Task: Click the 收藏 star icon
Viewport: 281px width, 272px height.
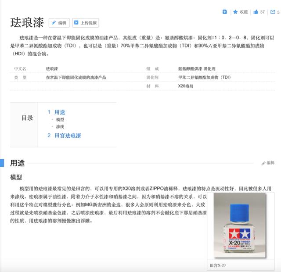Action: (235, 12)
